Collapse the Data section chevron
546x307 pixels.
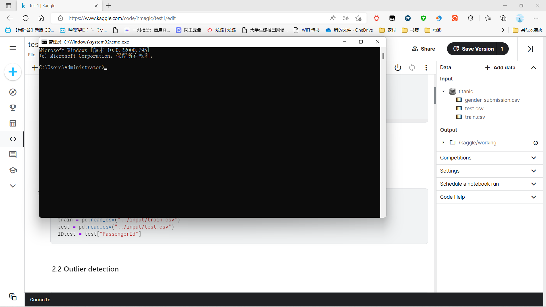533,68
